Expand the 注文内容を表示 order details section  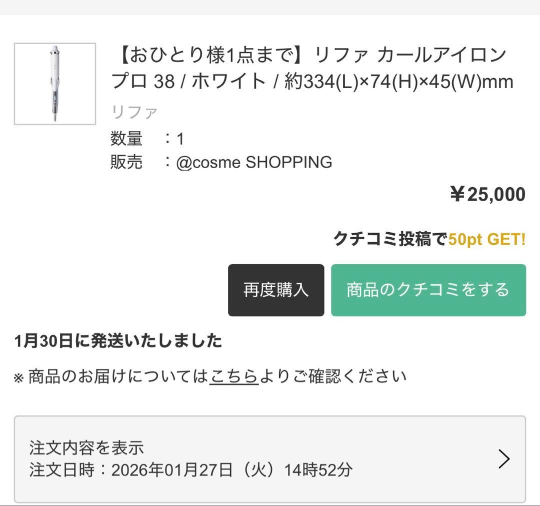click(x=85, y=447)
